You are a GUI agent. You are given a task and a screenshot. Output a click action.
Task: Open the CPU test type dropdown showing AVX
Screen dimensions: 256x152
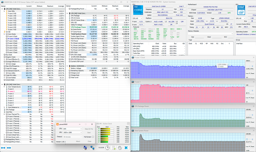pos(72,129)
